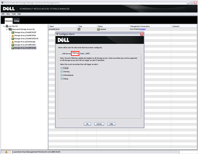Select Storage Array pTestMD3000i-NX in tree
The image size is (198, 154).
click(26, 39)
